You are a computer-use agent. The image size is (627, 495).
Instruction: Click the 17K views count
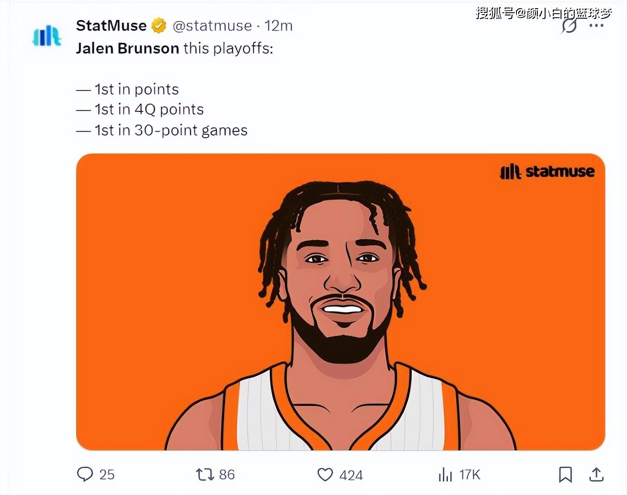470,475
